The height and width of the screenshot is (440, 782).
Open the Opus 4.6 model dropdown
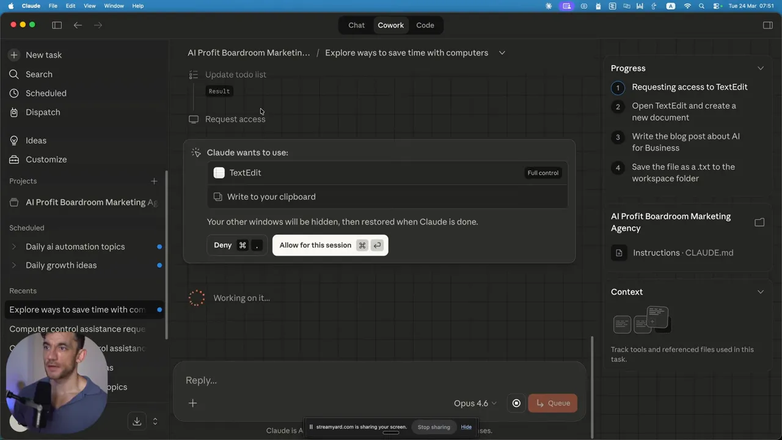coord(475,403)
